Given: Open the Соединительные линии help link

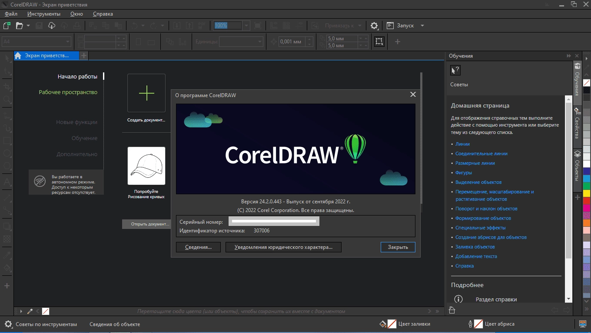Looking at the screenshot, I should coord(481,153).
